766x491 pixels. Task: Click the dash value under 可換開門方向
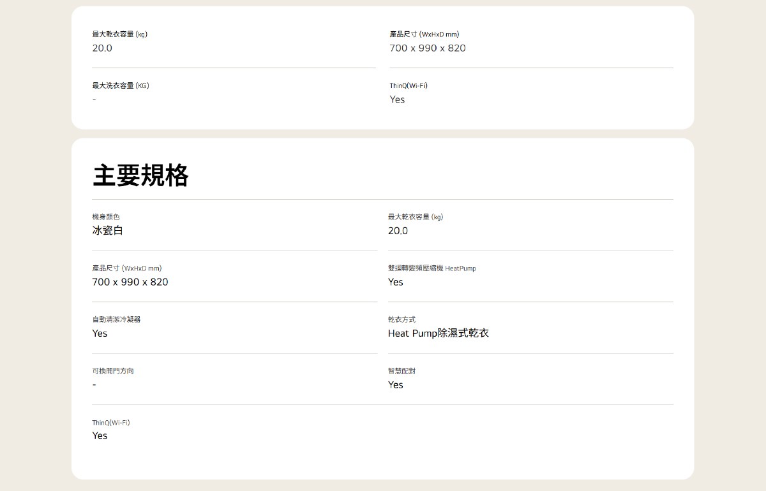[94, 385]
